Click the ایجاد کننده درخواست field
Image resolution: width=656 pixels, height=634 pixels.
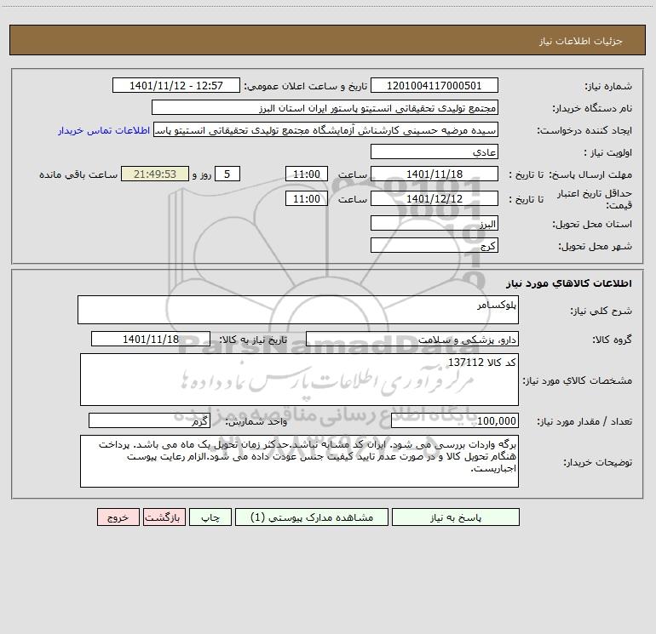(x=326, y=129)
